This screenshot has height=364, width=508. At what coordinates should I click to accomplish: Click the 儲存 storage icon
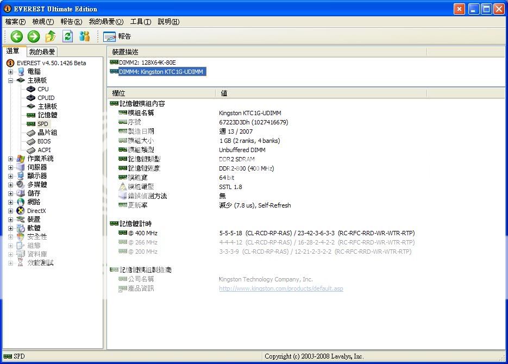coord(21,193)
